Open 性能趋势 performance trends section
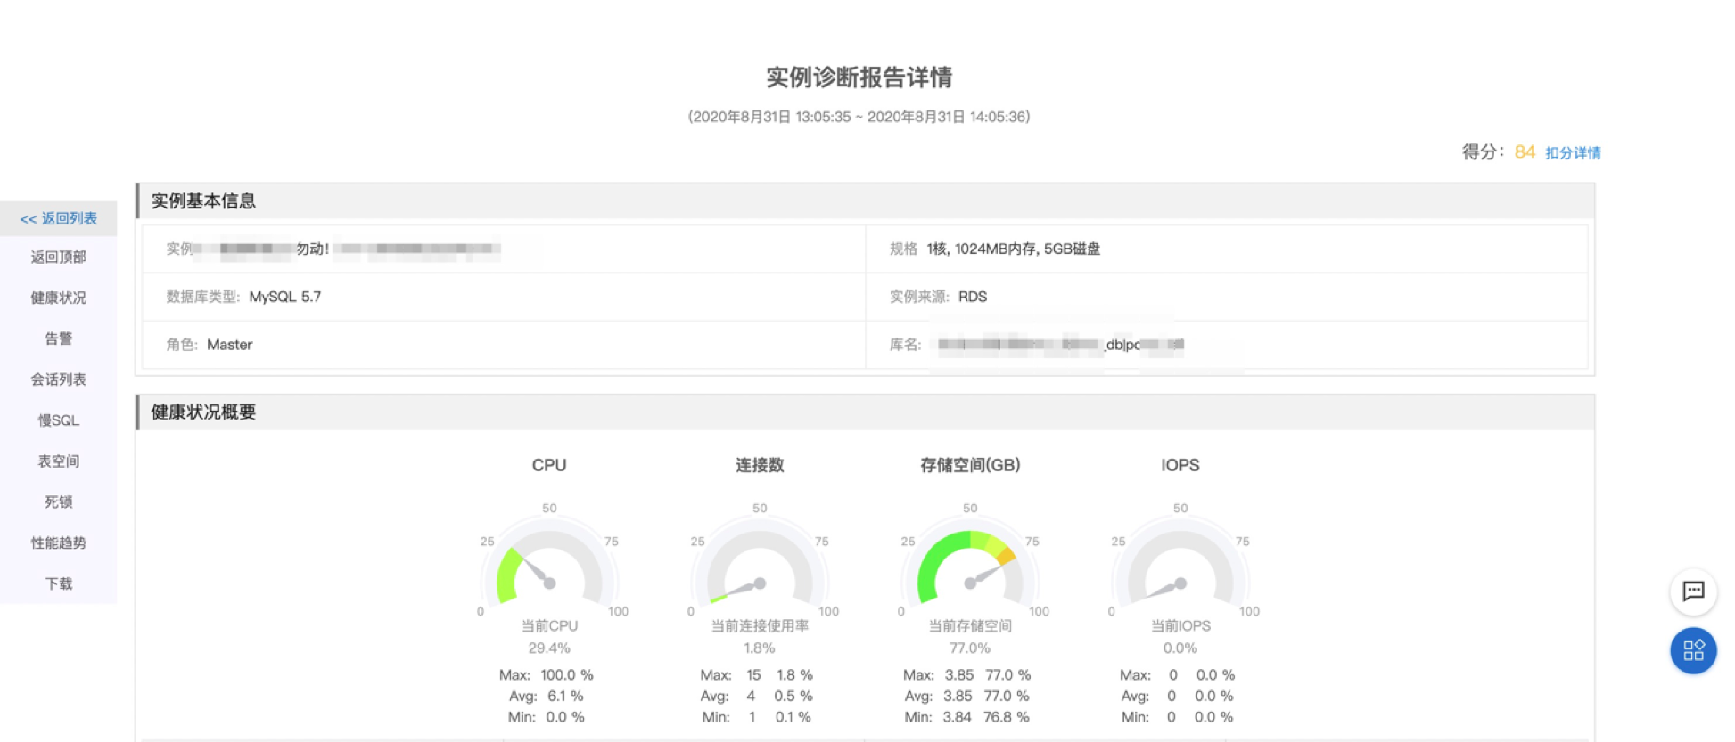Viewport: 1735px width, 742px height. [x=59, y=542]
